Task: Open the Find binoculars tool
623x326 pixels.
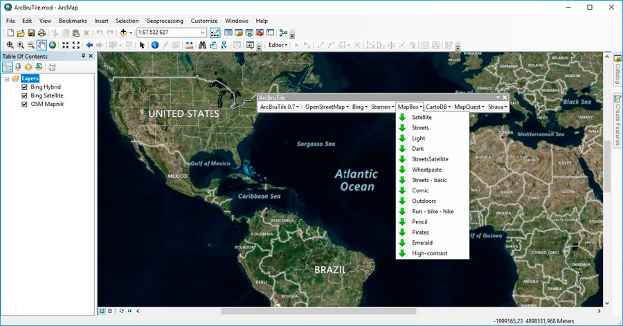Action: [x=202, y=45]
